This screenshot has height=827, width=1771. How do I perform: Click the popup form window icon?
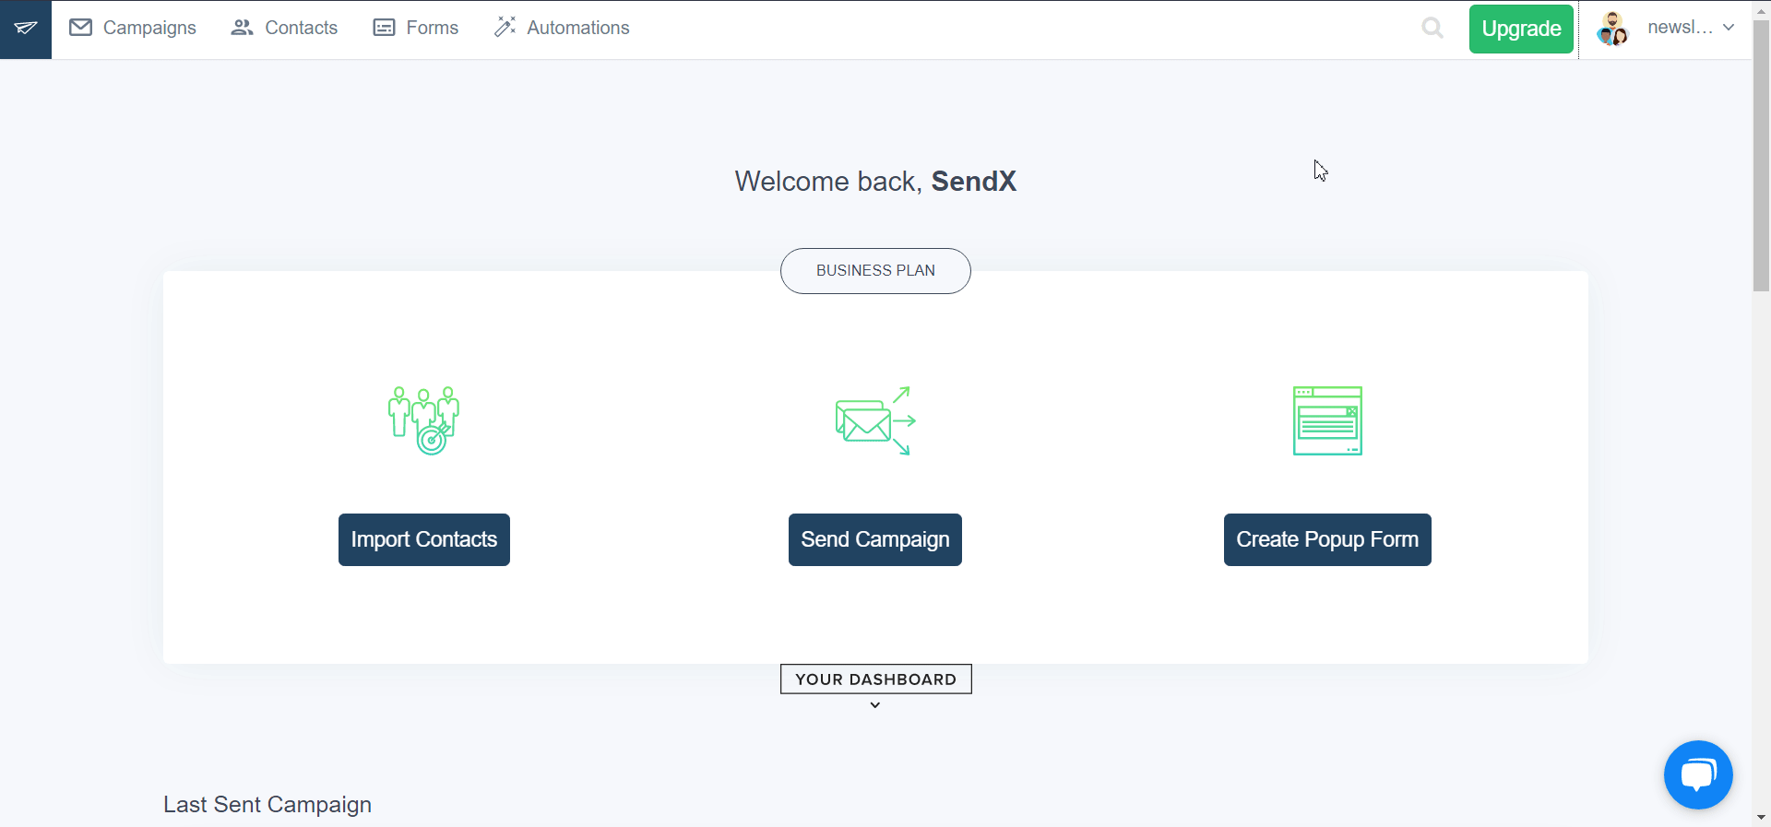[x=1327, y=420]
